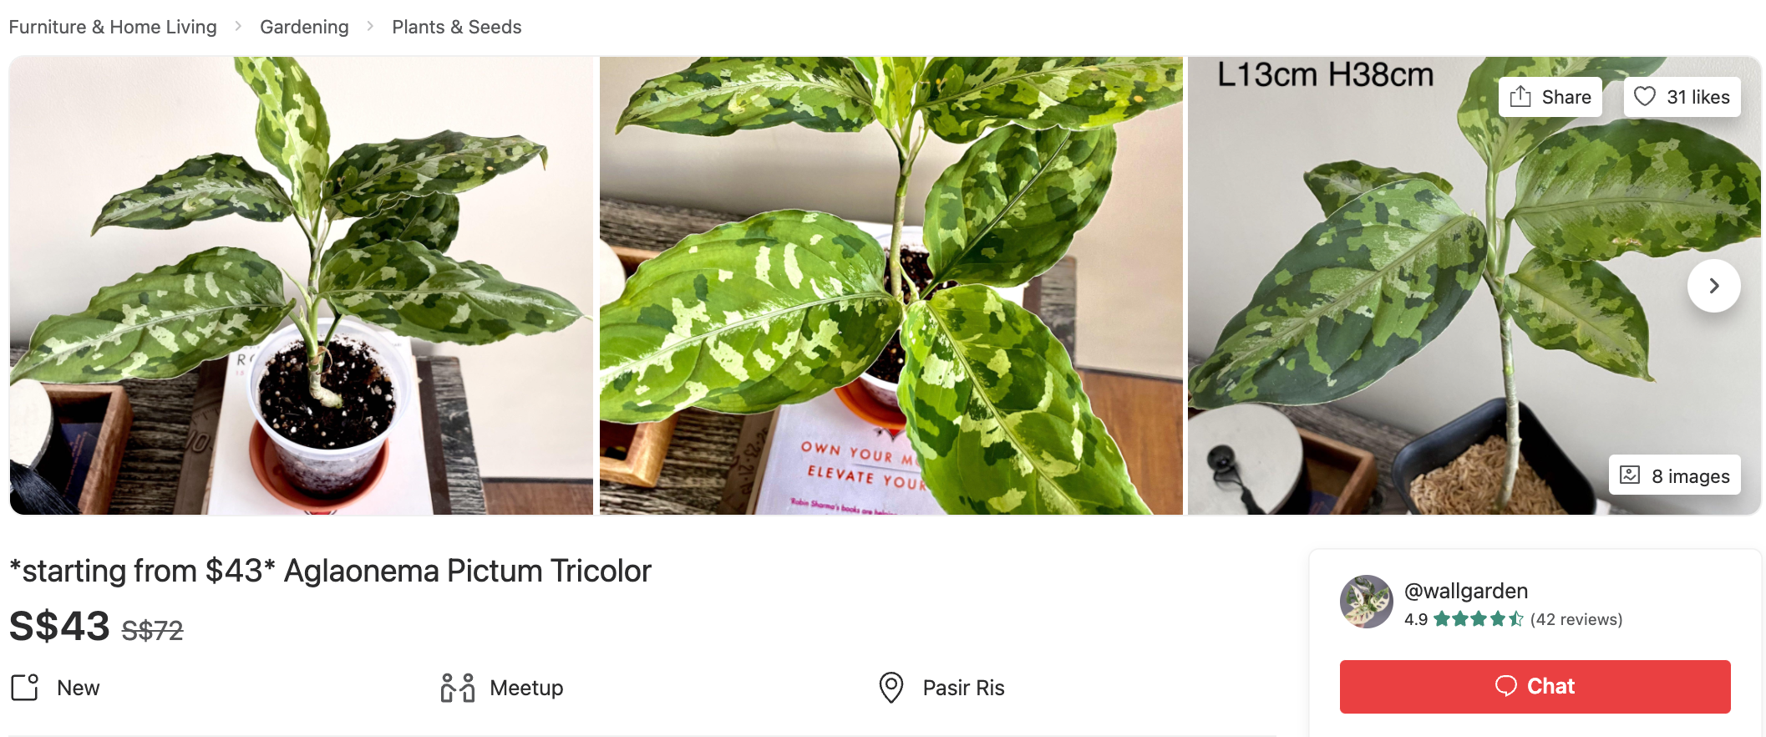Image resolution: width=1766 pixels, height=737 pixels.
Task: Click the image gallery icon beside 8 images
Action: click(1630, 475)
